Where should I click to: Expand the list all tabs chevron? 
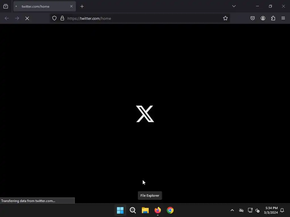tap(234, 6)
